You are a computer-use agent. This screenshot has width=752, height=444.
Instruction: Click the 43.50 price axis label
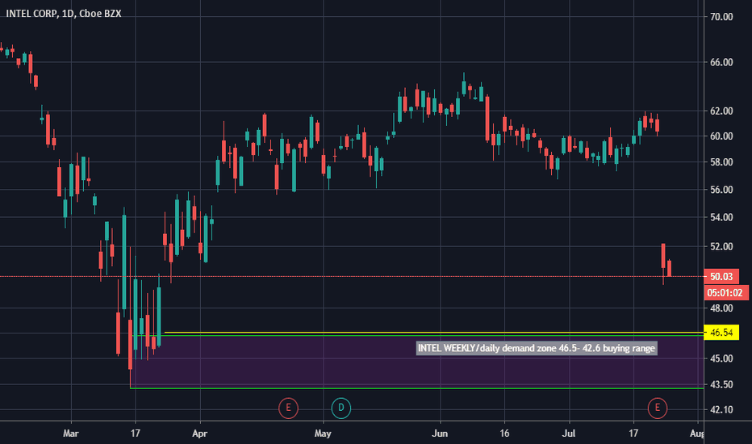(x=721, y=384)
